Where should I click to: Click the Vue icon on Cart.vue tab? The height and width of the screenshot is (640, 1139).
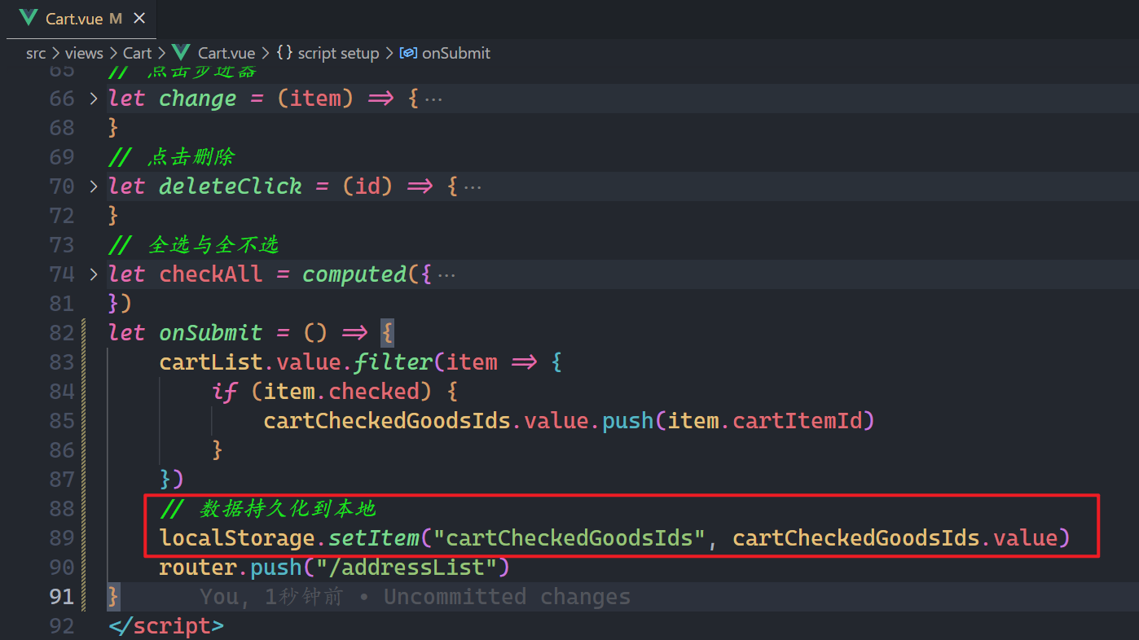pos(29,18)
